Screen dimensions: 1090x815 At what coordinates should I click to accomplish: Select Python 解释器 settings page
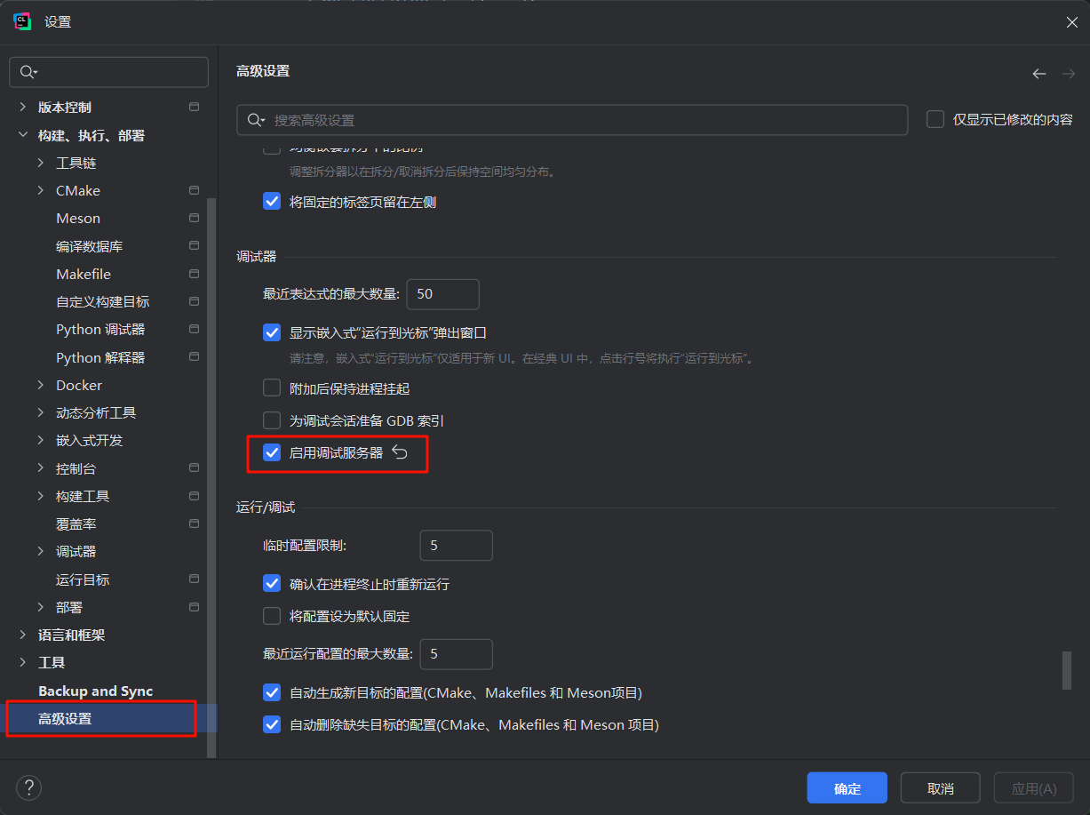[x=100, y=357]
